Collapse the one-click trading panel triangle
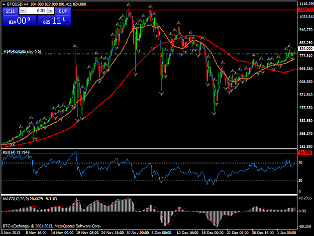The width and height of the screenshot is (314, 236). (4, 4)
